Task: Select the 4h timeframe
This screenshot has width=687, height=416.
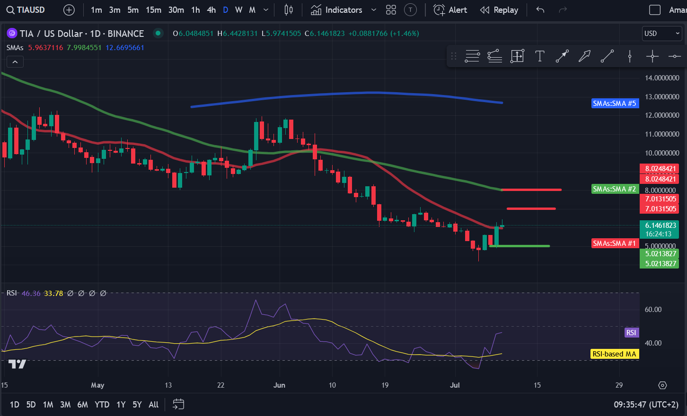Action: tap(211, 10)
